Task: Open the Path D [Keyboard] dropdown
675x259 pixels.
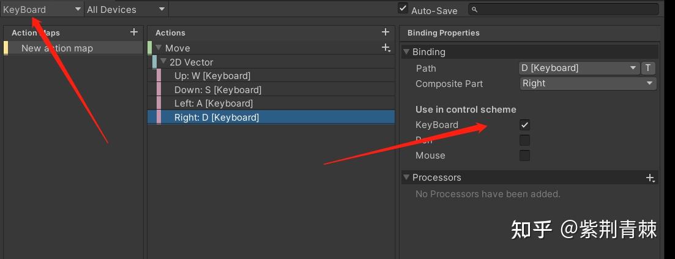Action: (x=580, y=68)
